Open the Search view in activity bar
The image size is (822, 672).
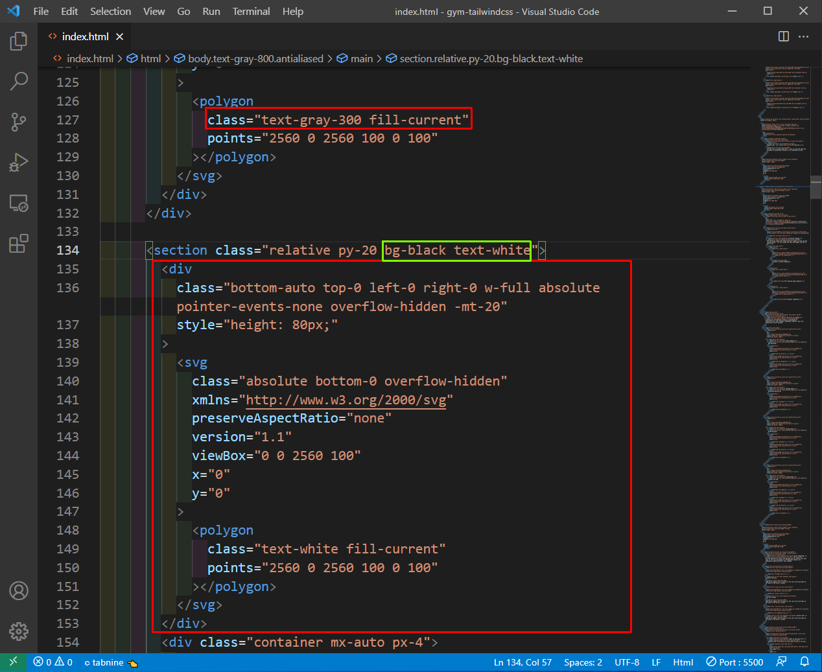[x=19, y=81]
